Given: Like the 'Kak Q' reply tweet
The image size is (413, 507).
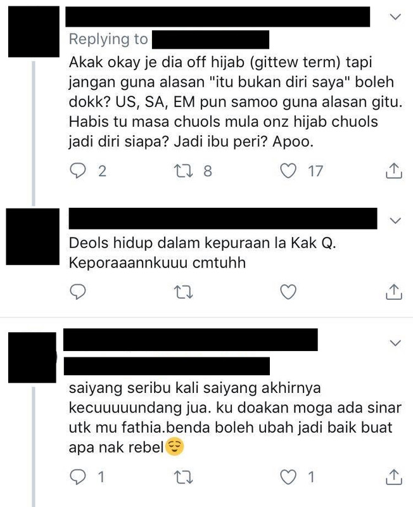Looking at the screenshot, I should point(288,292).
